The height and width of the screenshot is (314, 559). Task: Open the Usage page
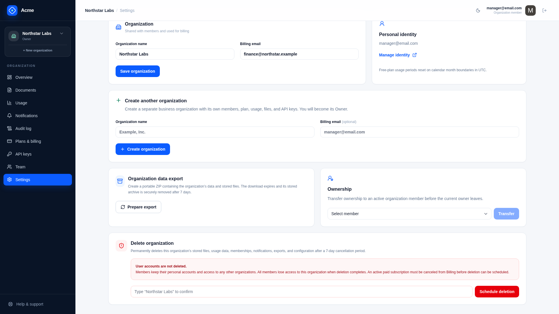(x=38, y=103)
